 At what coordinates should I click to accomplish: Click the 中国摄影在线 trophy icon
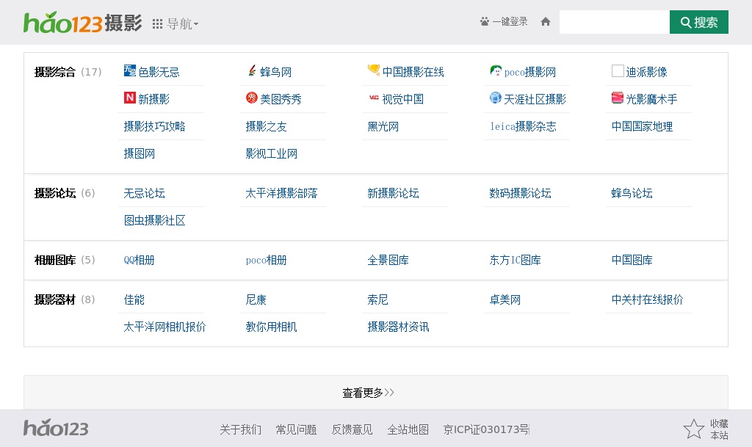click(x=374, y=70)
